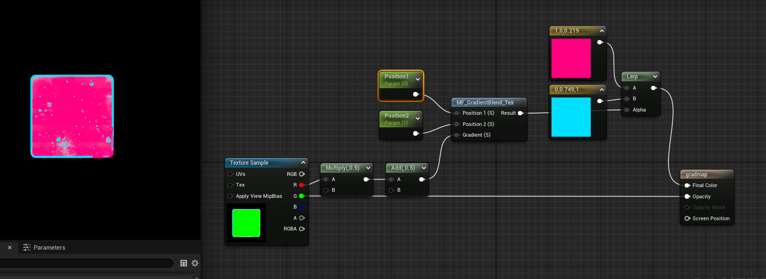Screen dimensions: 766x279
Task: Collapse the Texture Sample node
Action: [303, 162]
